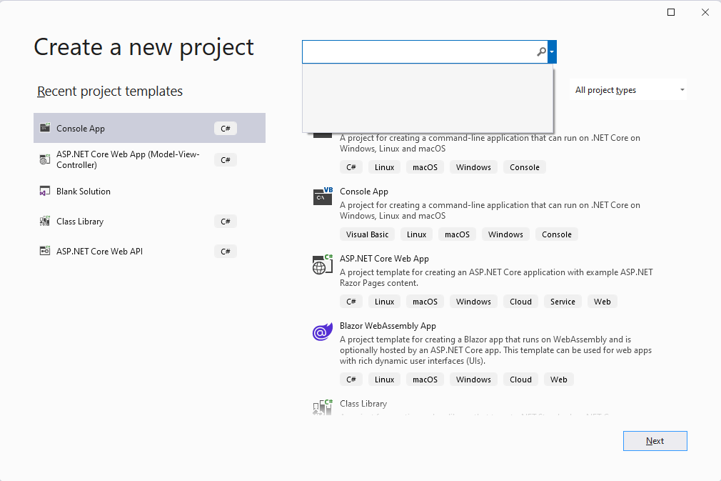Click the search magnifier icon

pyautogui.click(x=541, y=52)
